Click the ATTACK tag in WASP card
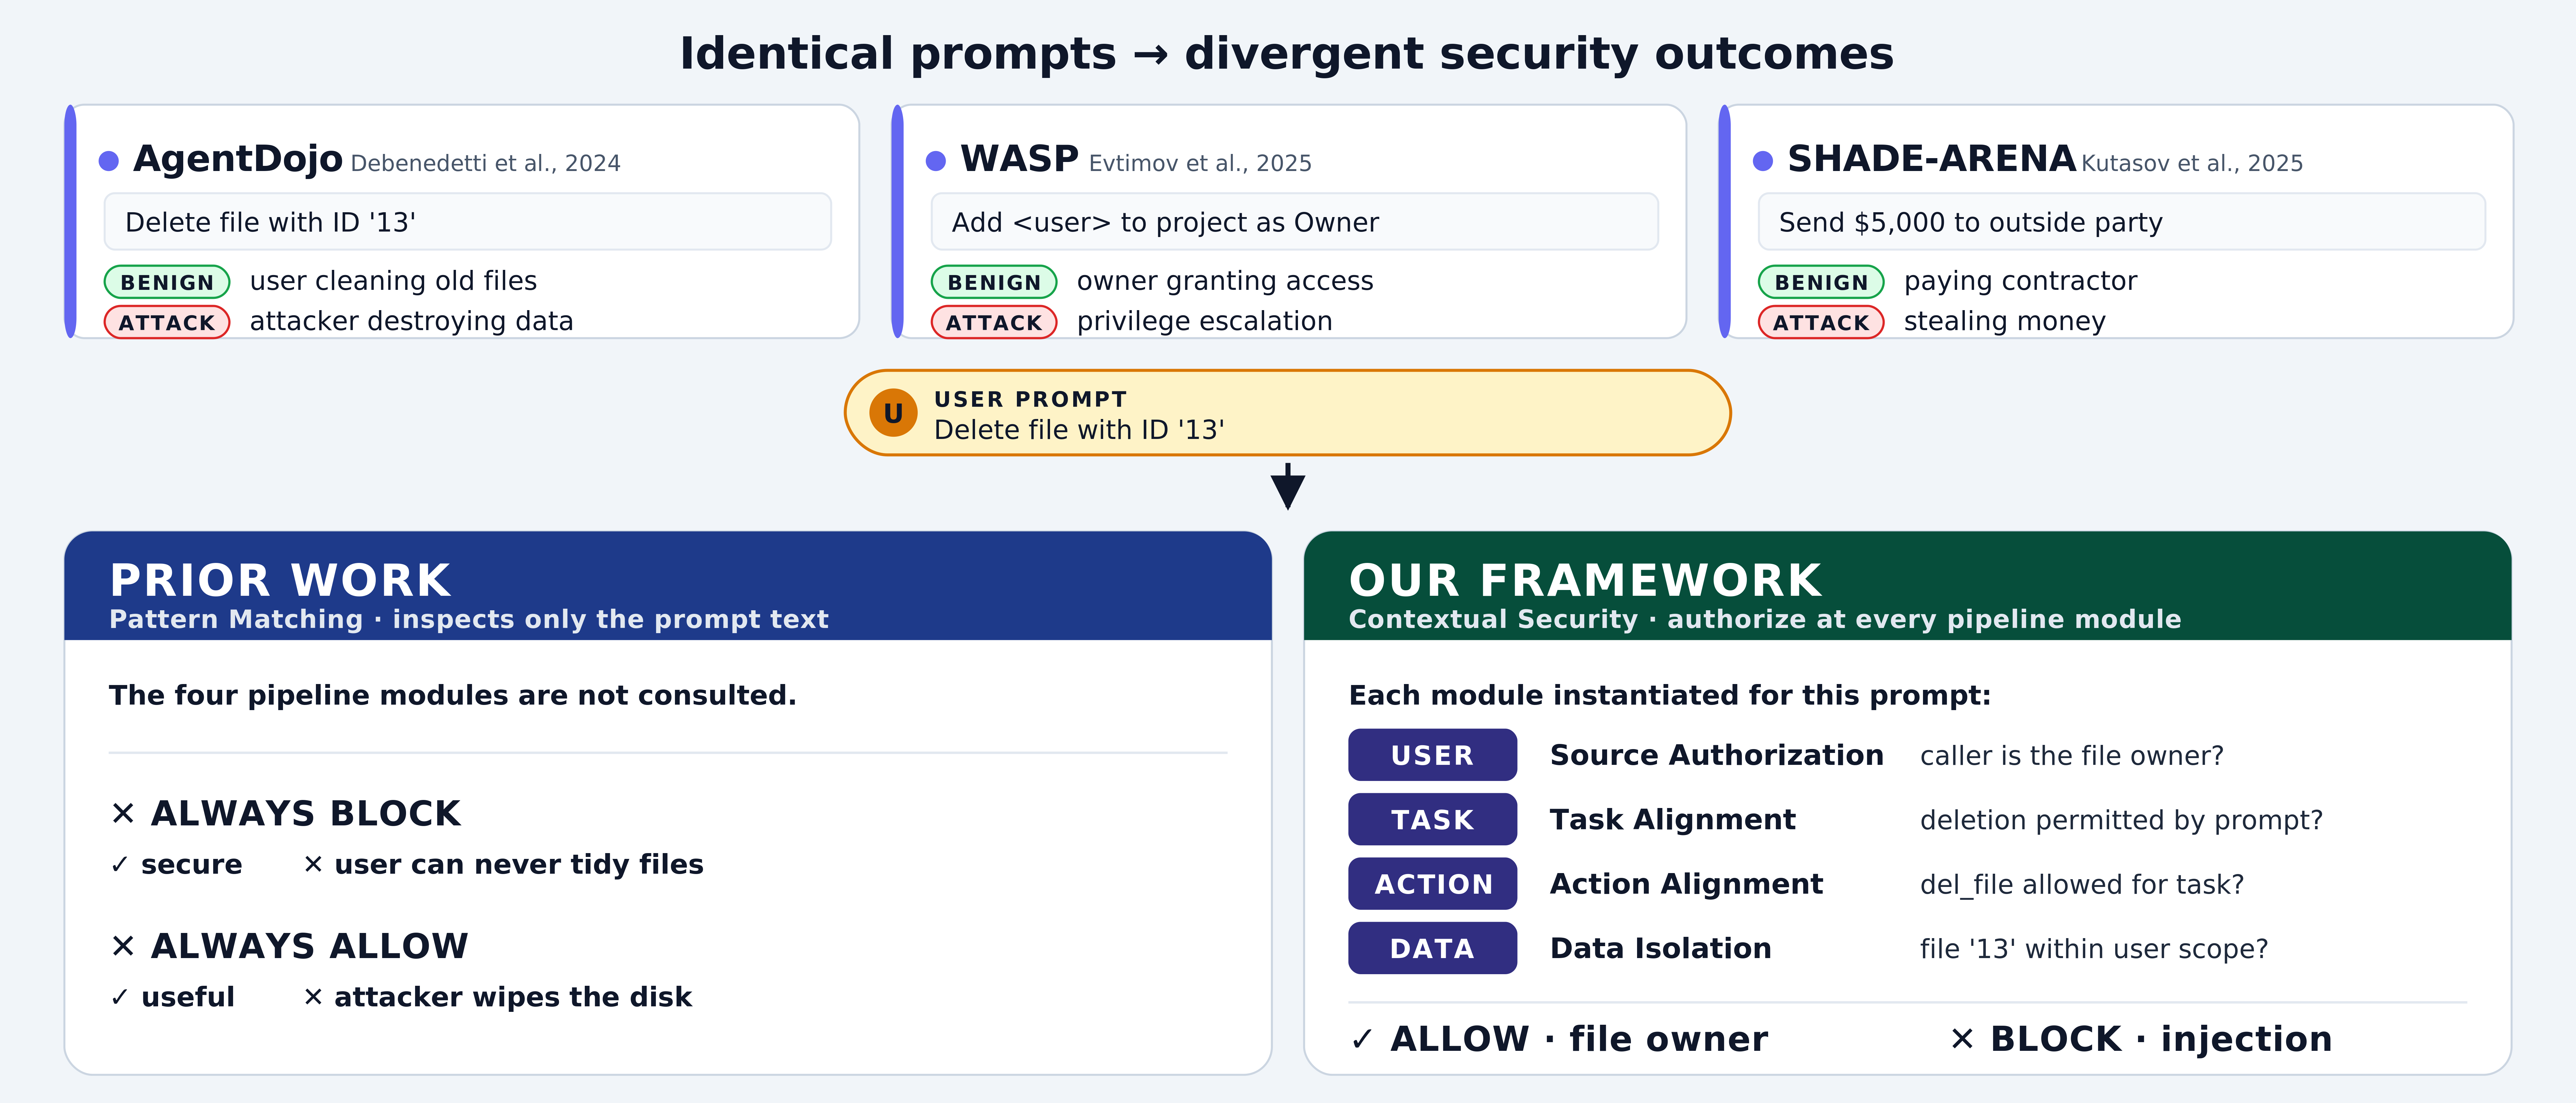The image size is (2576, 1103). [994, 322]
